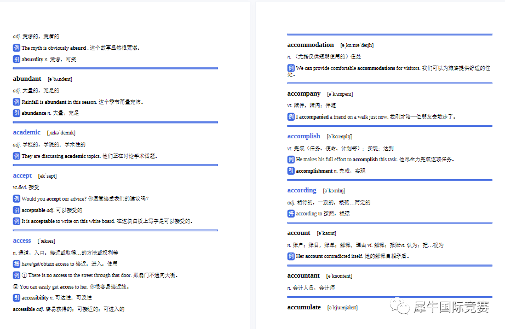
Task: Click the 搭 badge before 'have/get/obtain access to'
Action: pyautogui.click(x=16, y=264)
